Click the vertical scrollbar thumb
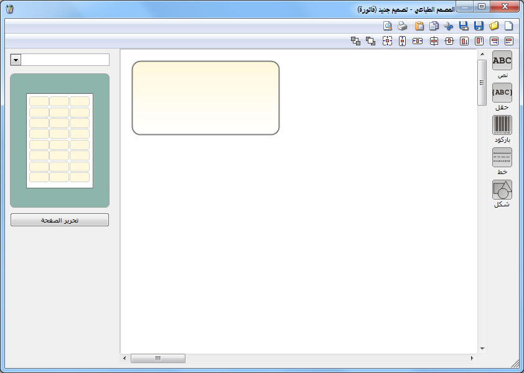 [482, 83]
